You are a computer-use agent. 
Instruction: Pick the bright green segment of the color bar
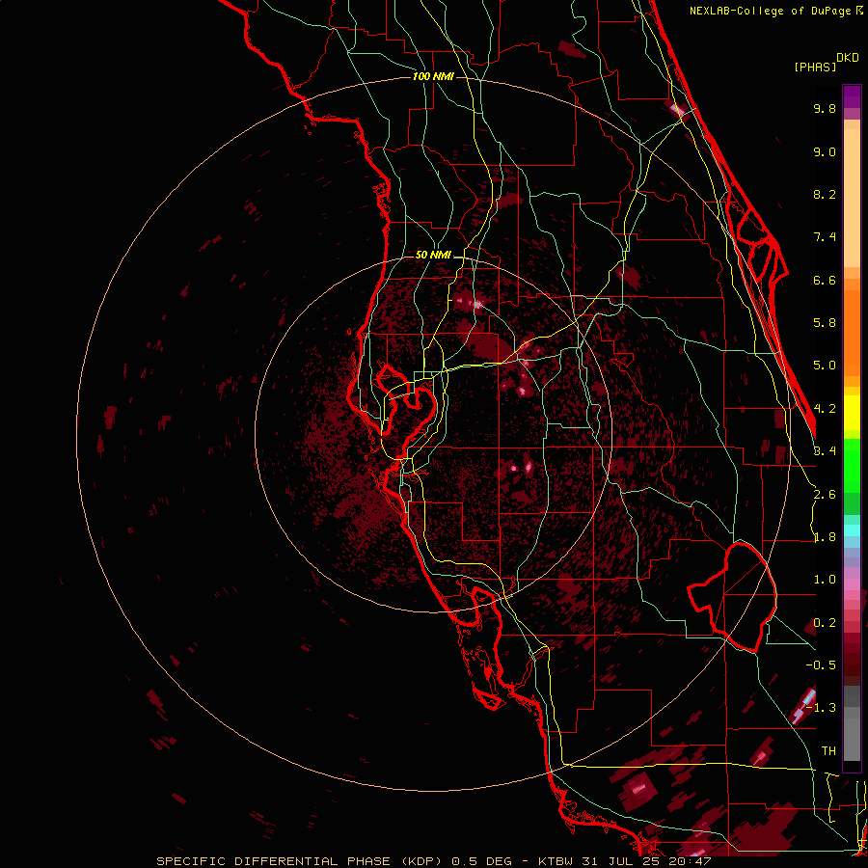tap(852, 465)
